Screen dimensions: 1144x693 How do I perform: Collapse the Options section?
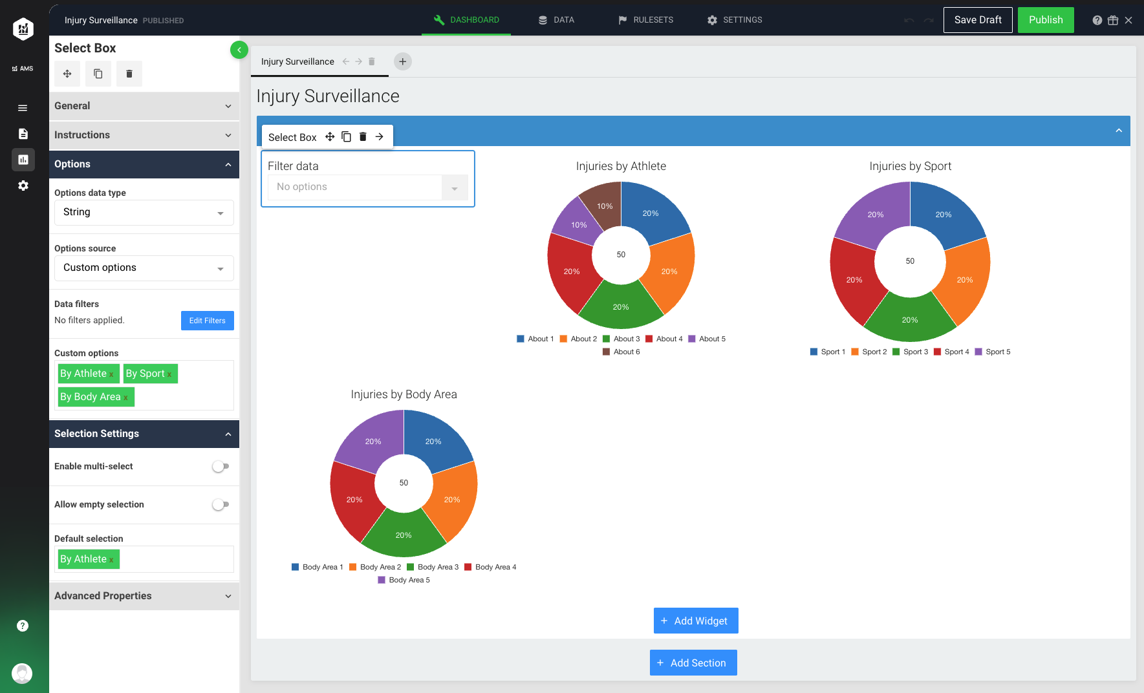click(144, 164)
